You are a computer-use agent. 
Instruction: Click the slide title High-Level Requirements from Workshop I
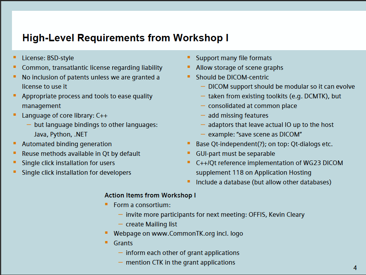pyautogui.click(x=125, y=38)
